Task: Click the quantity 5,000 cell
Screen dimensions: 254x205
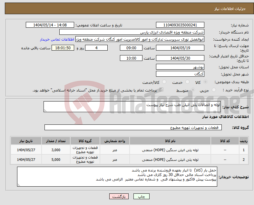Action: [56, 160]
